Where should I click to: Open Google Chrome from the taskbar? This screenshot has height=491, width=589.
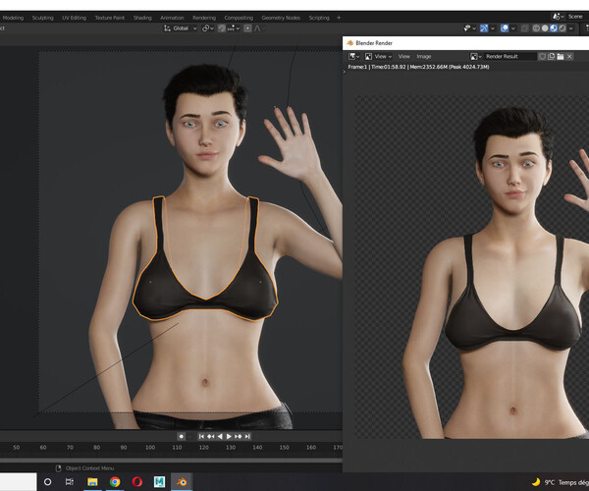point(115,482)
